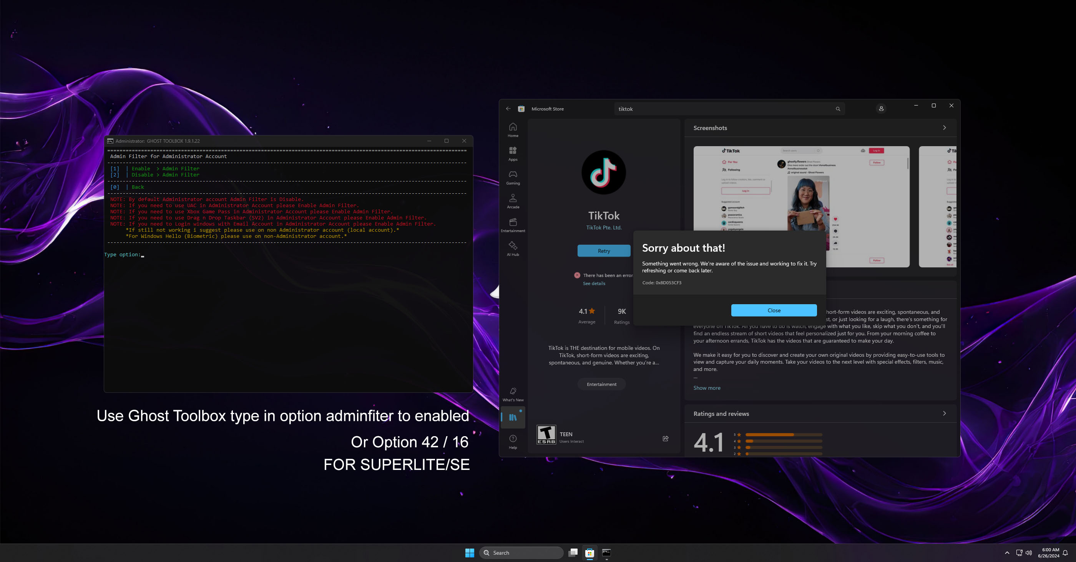The height and width of the screenshot is (562, 1076).
Task: Click the Store search box containing tiktok
Action: click(729, 109)
